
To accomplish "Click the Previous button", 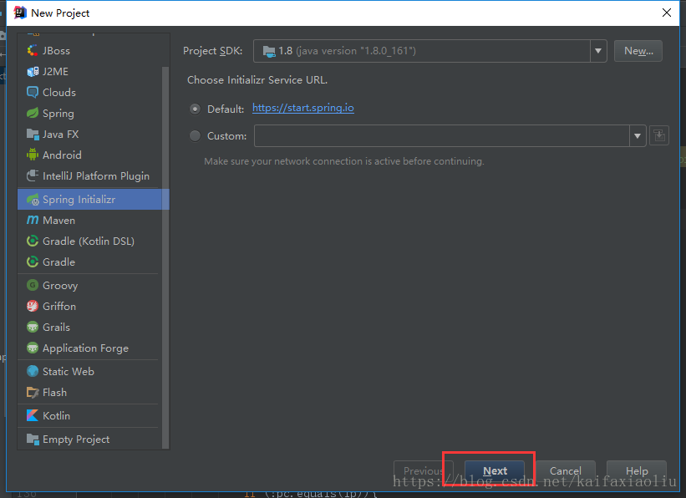I will (x=423, y=471).
